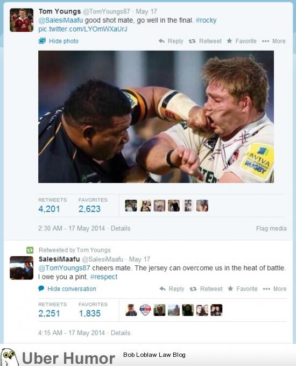Favorite Tom Youngs' tweet with the star

(x=242, y=41)
